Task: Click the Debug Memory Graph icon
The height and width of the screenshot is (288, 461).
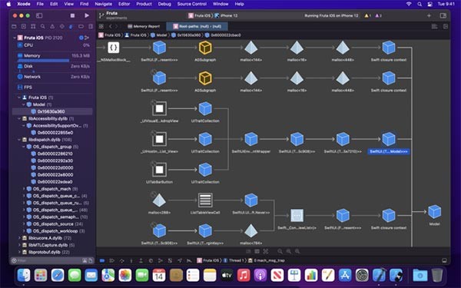Action: (x=161, y=260)
